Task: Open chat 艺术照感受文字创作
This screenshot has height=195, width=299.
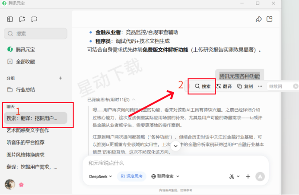Action: [x=28, y=130]
